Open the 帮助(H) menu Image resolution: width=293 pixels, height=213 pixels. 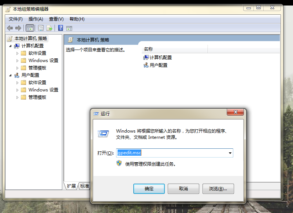pyautogui.click(x=77, y=19)
